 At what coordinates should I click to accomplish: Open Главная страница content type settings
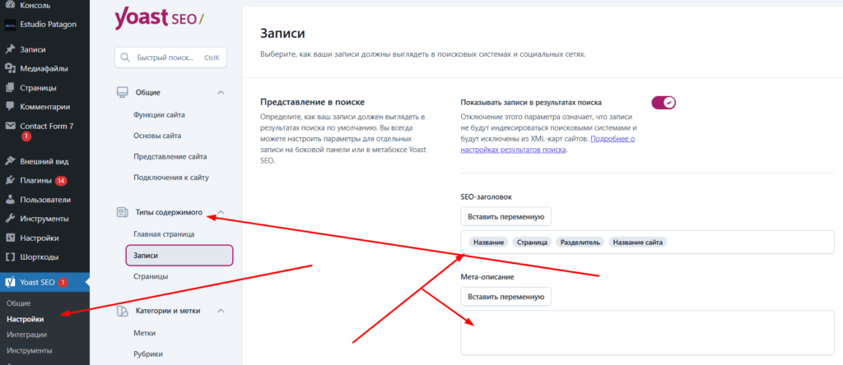tap(164, 234)
